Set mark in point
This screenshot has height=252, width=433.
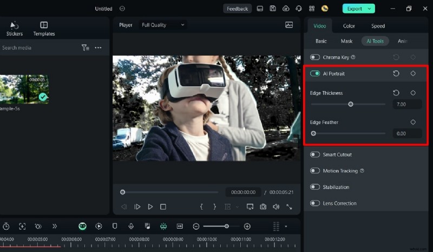(201, 206)
